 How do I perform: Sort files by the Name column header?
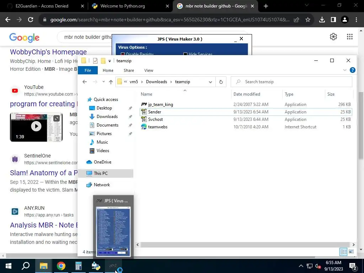(x=146, y=94)
